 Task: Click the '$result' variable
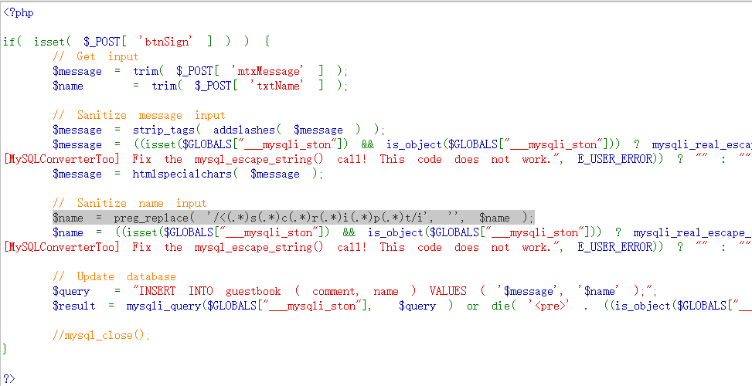pyautogui.click(x=74, y=306)
